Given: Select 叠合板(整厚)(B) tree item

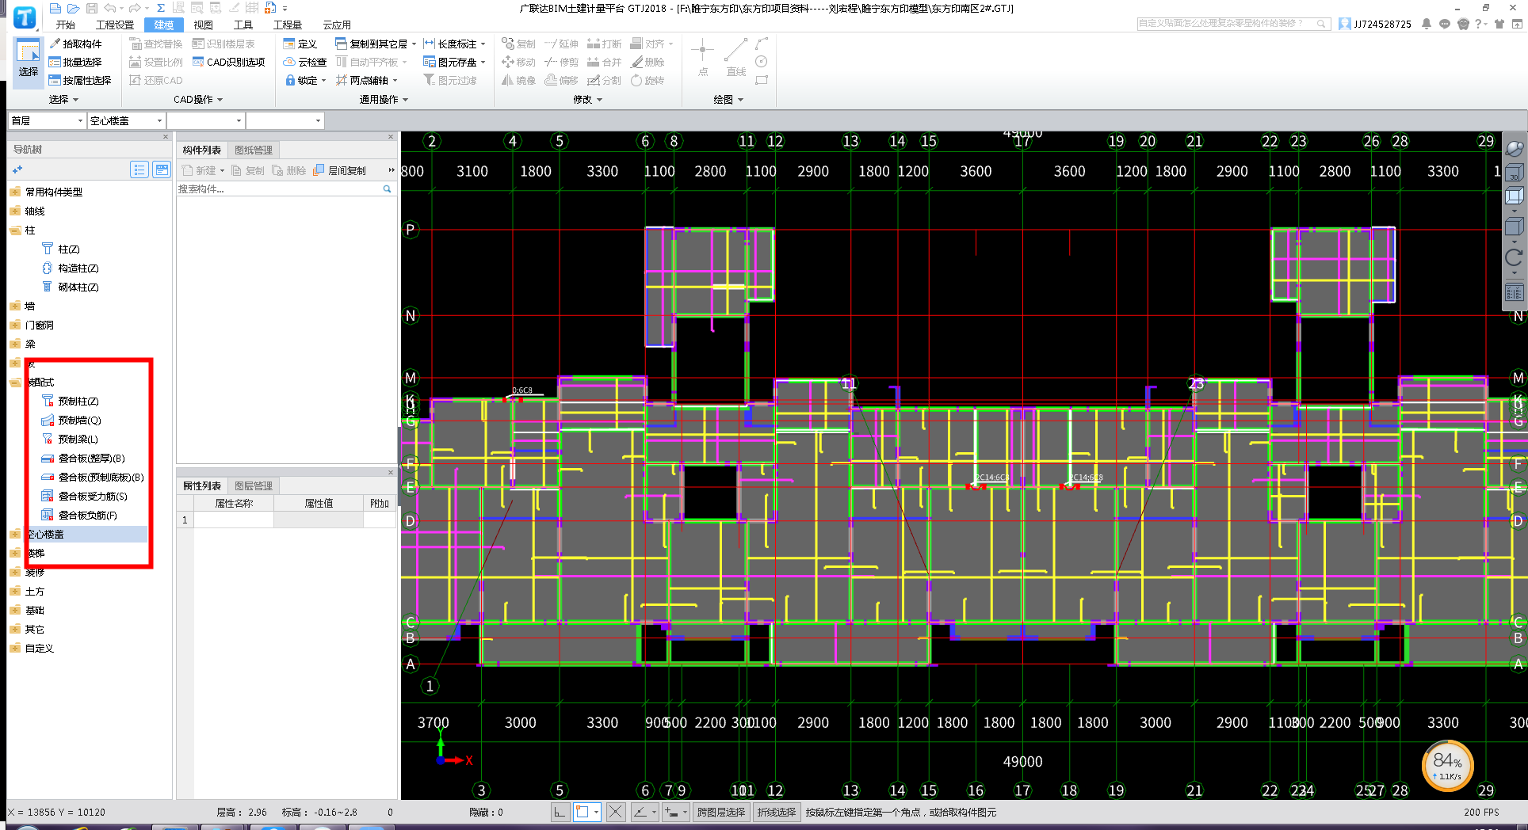Looking at the screenshot, I should 91,458.
